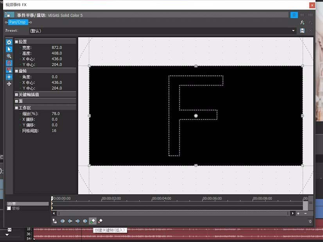Toggle the Lock Aspect Ratio tool
Image resolution: width=323 pixels, height=242 pixels.
9,70
